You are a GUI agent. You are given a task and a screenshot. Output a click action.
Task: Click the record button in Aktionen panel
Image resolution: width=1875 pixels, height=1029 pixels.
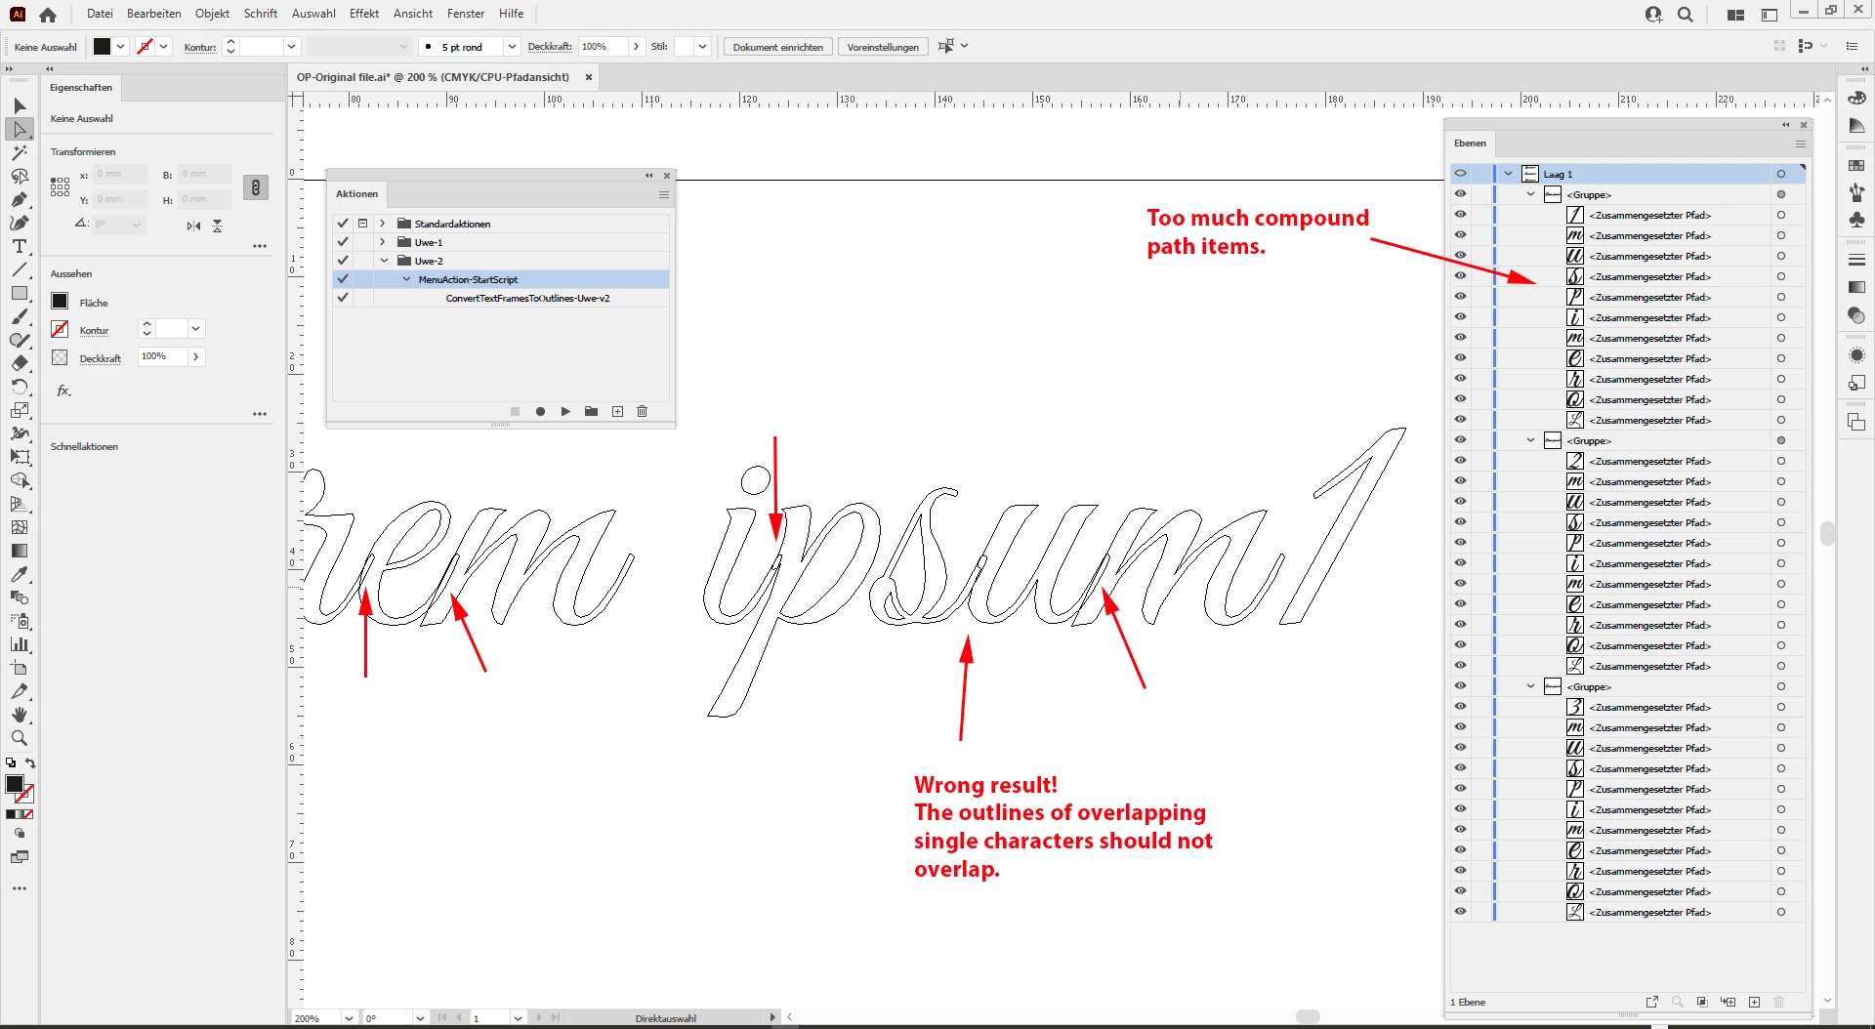(x=540, y=412)
